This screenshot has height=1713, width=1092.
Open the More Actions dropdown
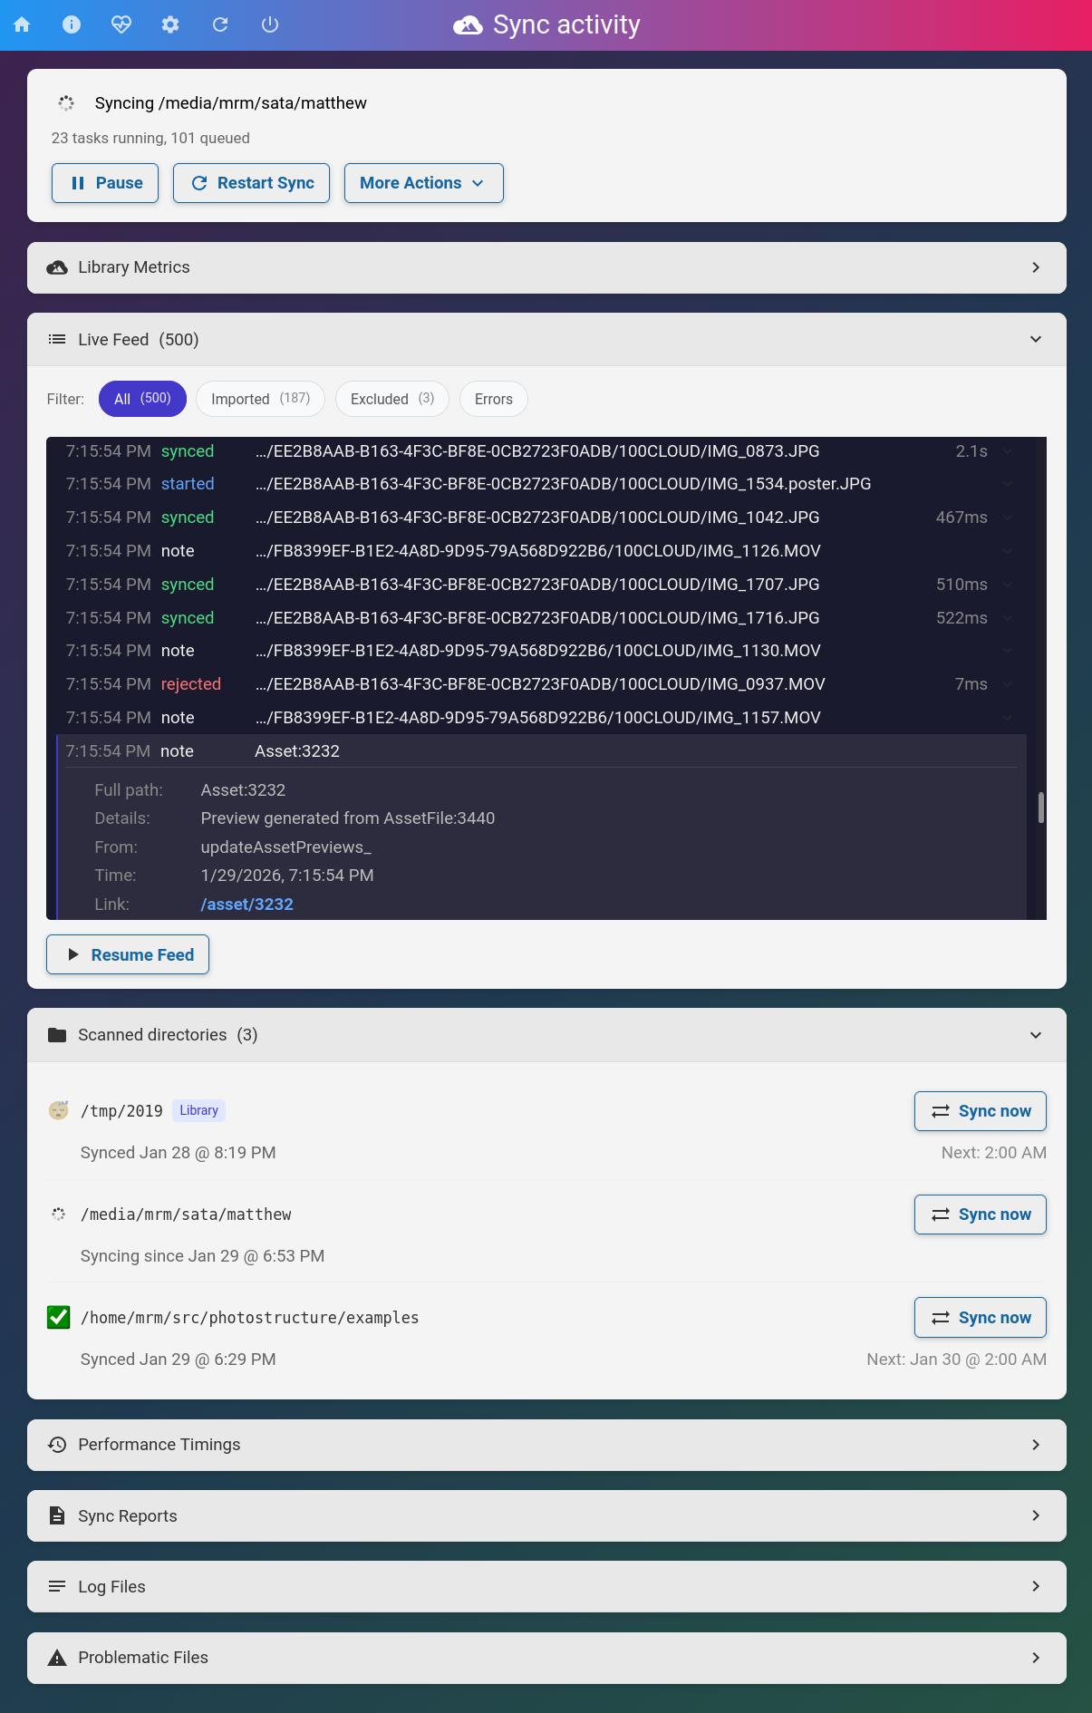pos(423,183)
